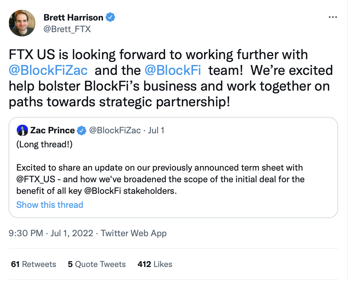Screen dimensions: 348x281
Task: Open the three-dot more options menu
Action: 333,17
